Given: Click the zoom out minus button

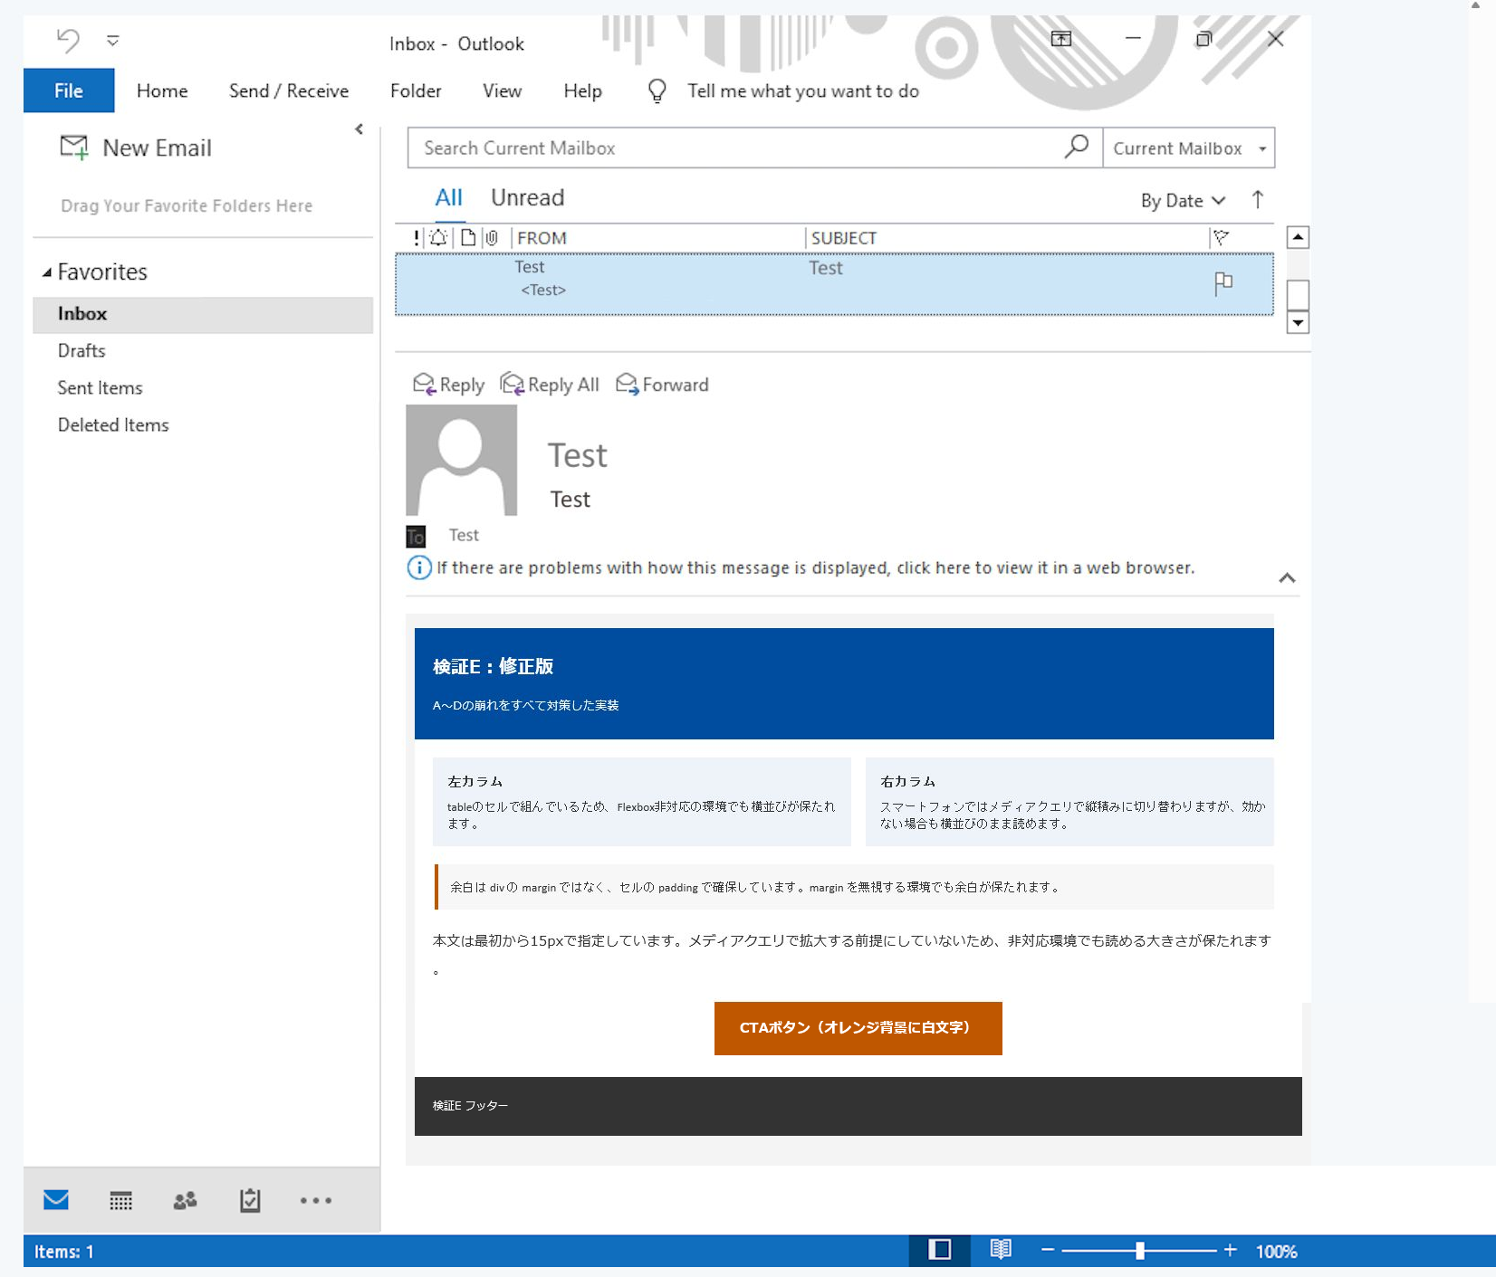Looking at the screenshot, I should (1048, 1251).
